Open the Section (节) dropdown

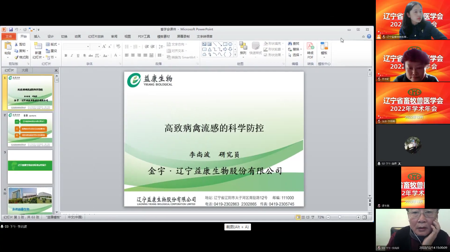[x=51, y=57]
